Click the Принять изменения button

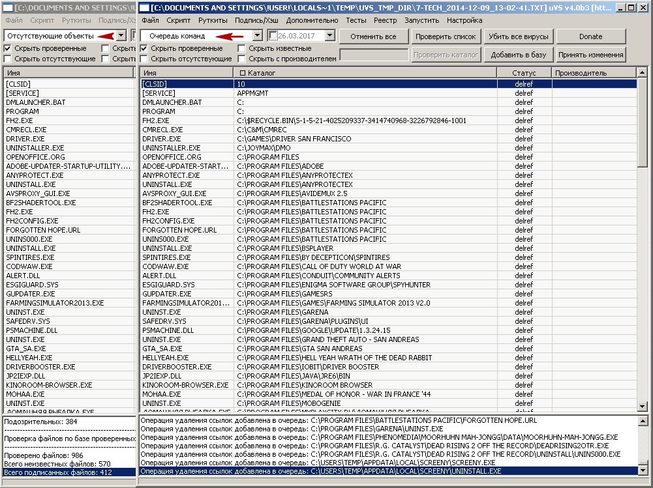click(x=590, y=55)
